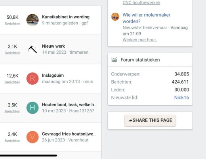Click the gpf user avatar photo
Viewport: 206px width, 159px height.
pos(32,20)
